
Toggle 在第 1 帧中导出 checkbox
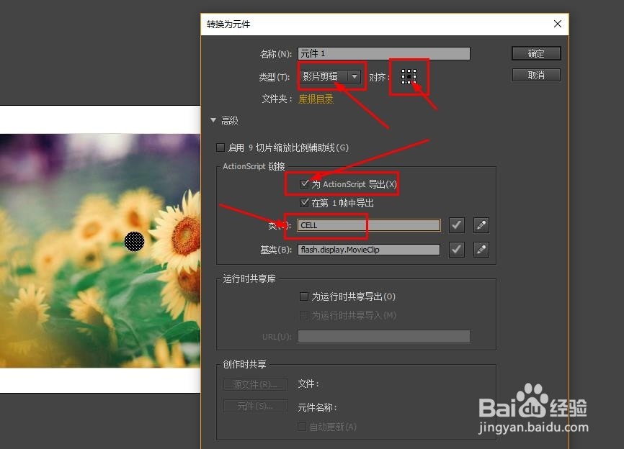point(305,202)
